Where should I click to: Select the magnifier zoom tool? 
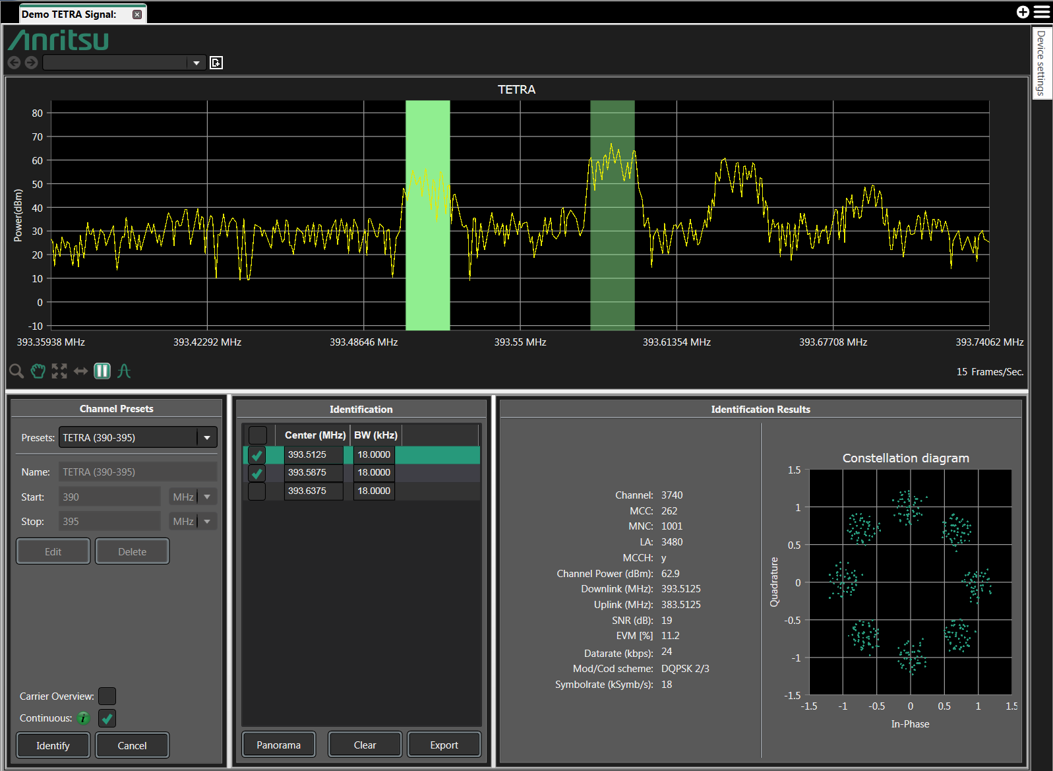[x=16, y=371]
